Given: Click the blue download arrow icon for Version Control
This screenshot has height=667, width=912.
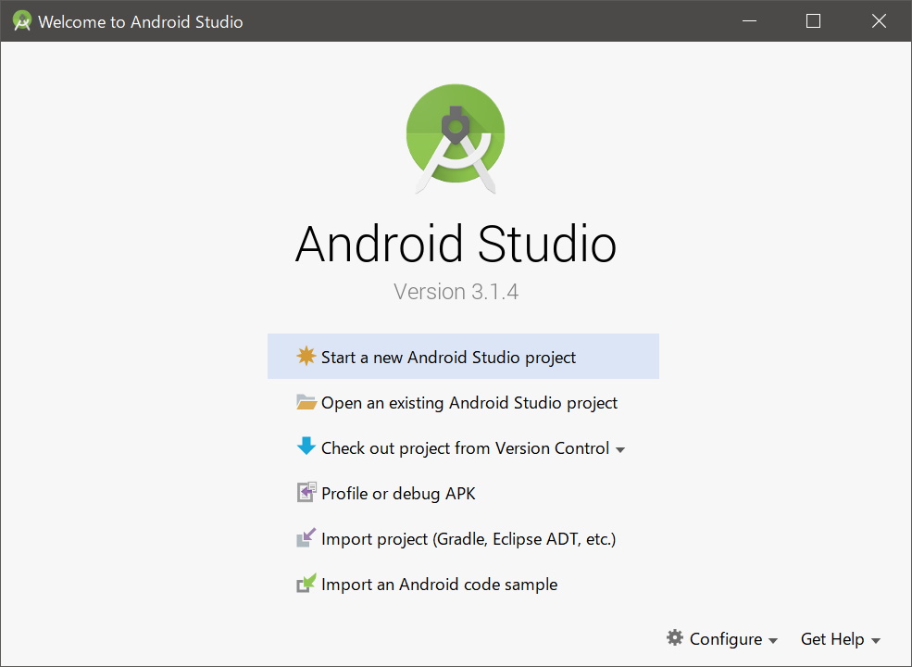Looking at the screenshot, I should tap(306, 447).
